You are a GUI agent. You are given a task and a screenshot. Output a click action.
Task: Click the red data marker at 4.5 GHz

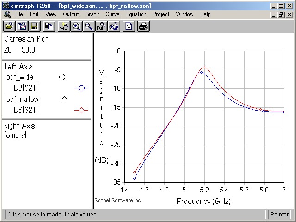pos(135,172)
